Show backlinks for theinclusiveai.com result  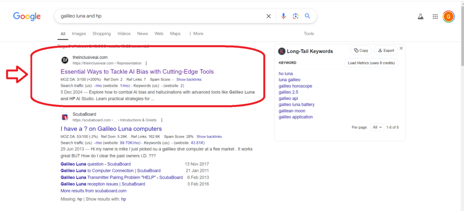pos(189,80)
